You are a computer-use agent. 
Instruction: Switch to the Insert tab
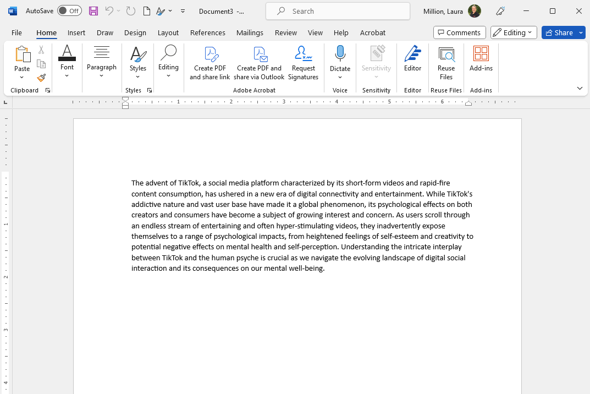tap(76, 32)
